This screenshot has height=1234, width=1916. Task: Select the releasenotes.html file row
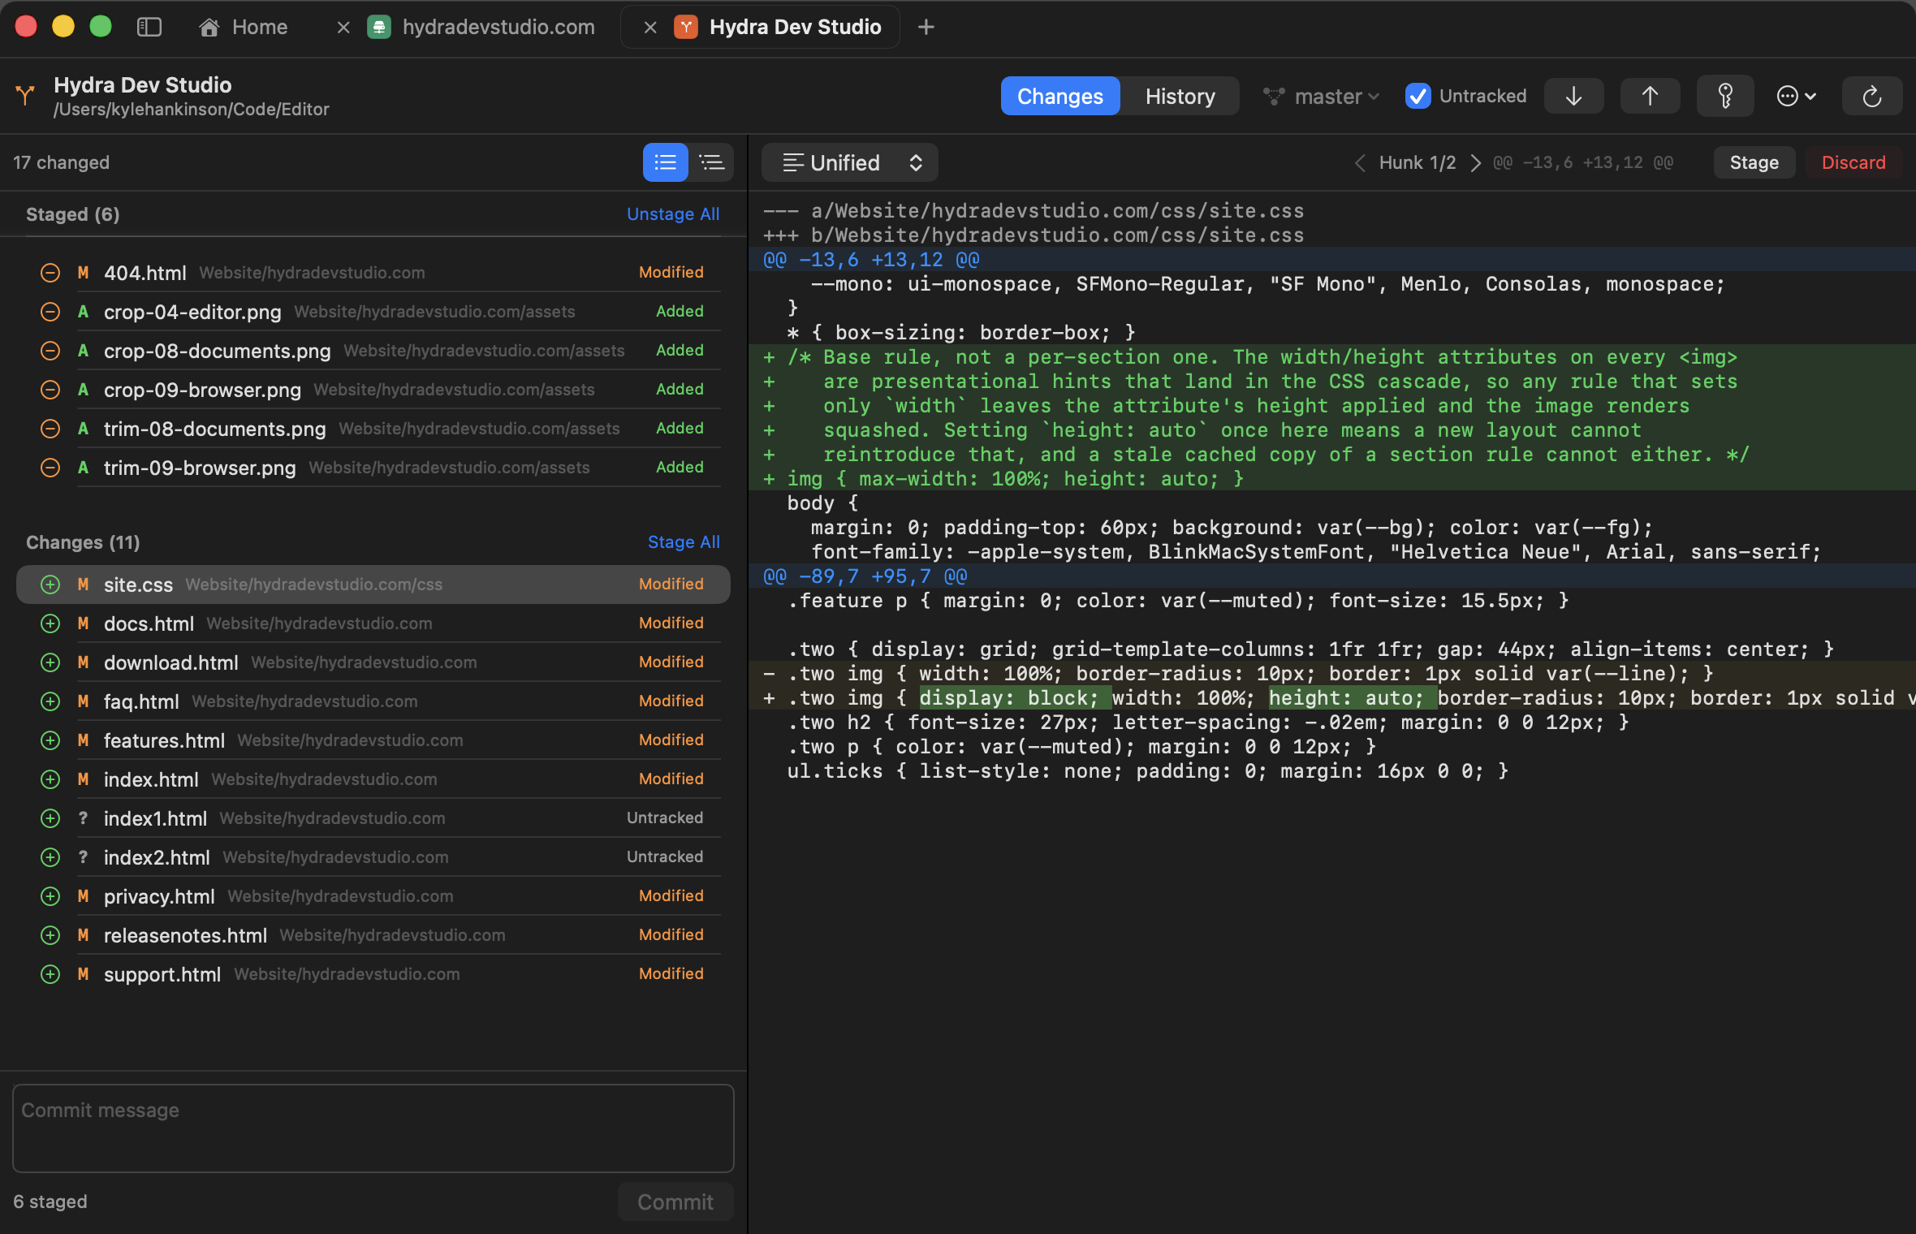tap(373, 935)
